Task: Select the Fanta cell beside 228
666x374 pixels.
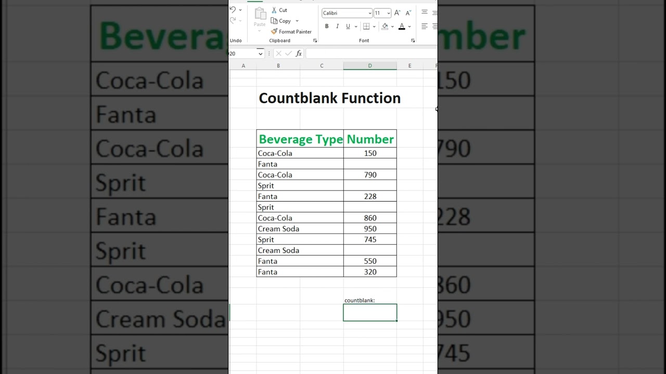Action: pyautogui.click(x=300, y=196)
